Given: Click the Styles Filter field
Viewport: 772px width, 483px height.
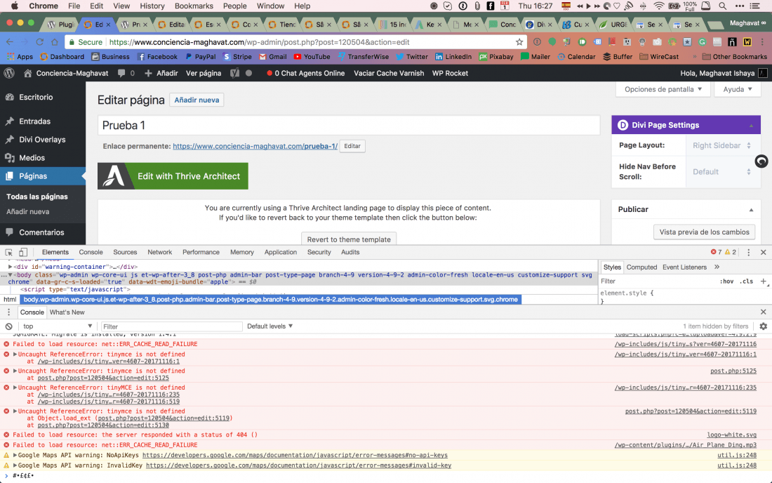Looking at the screenshot, I should click(658, 281).
